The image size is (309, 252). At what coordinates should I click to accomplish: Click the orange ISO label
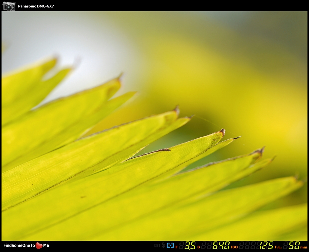234,247
